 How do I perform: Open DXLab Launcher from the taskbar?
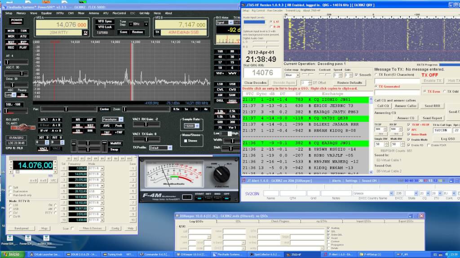click(x=45, y=254)
